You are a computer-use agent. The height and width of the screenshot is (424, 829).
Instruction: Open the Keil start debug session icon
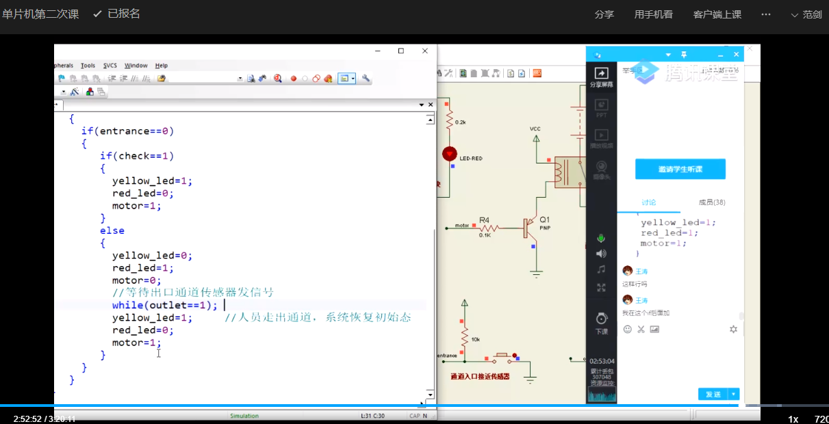(278, 79)
